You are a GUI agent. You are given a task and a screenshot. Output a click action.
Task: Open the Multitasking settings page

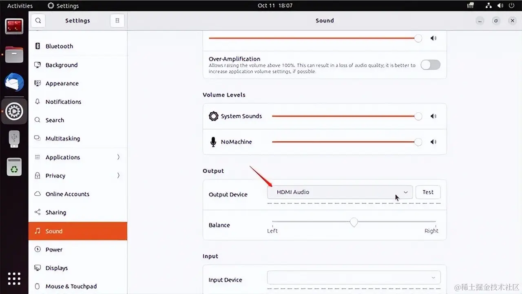(78, 138)
